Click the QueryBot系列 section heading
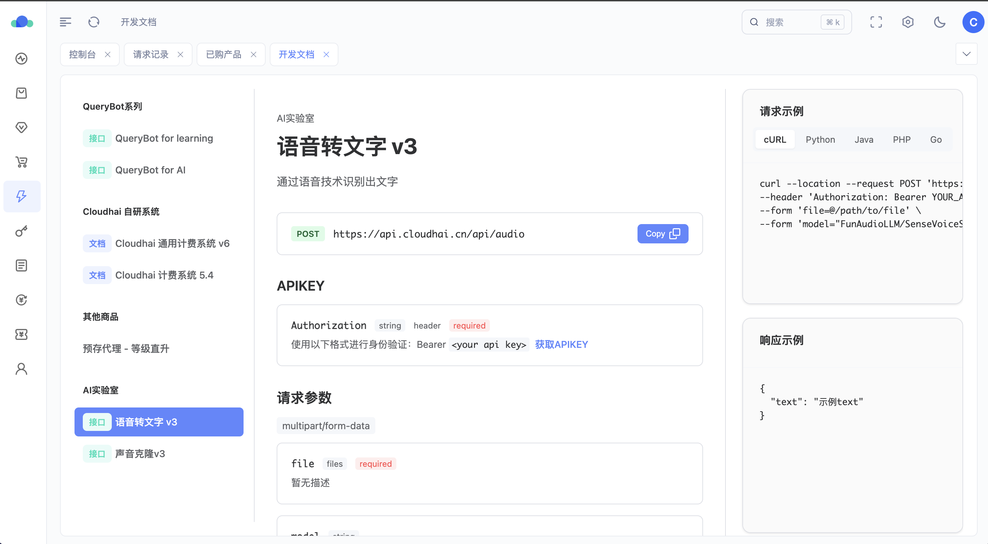The image size is (988, 544). (112, 107)
